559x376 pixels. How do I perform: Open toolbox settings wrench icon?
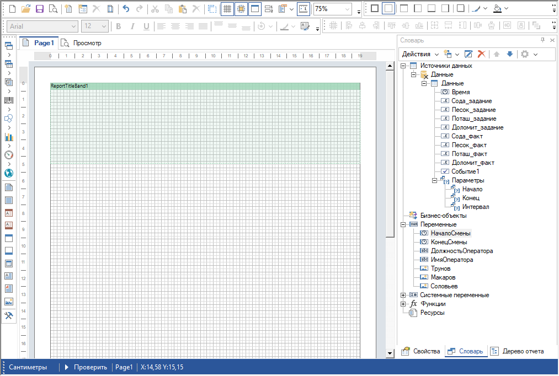tap(9, 315)
